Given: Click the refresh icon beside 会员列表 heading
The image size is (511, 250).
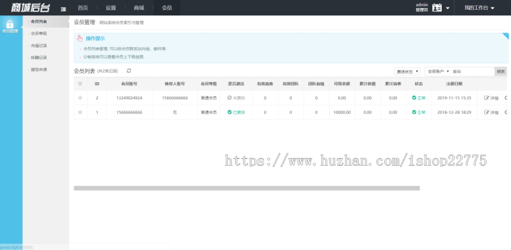Looking at the screenshot, I should coord(129,70).
